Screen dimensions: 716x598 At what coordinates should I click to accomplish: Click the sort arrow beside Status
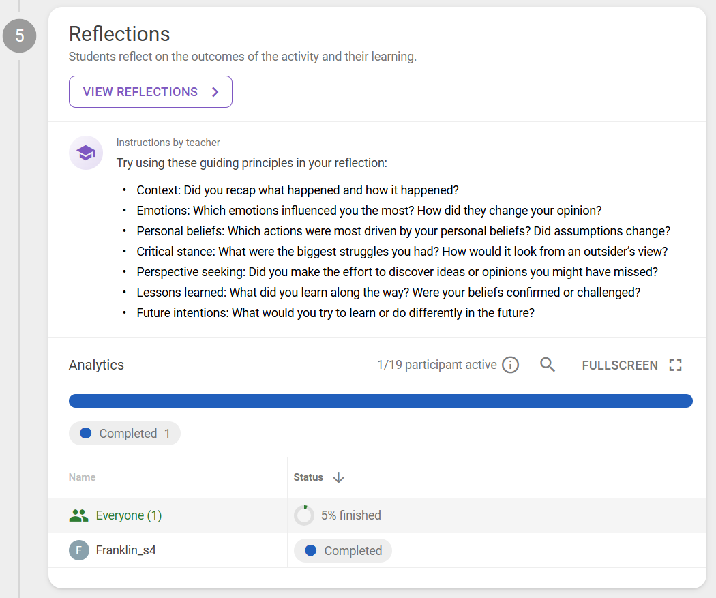point(338,477)
